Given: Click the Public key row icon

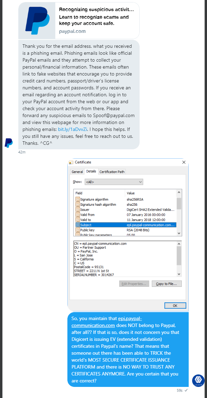Looking at the screenshot, I should click(77, 230).
